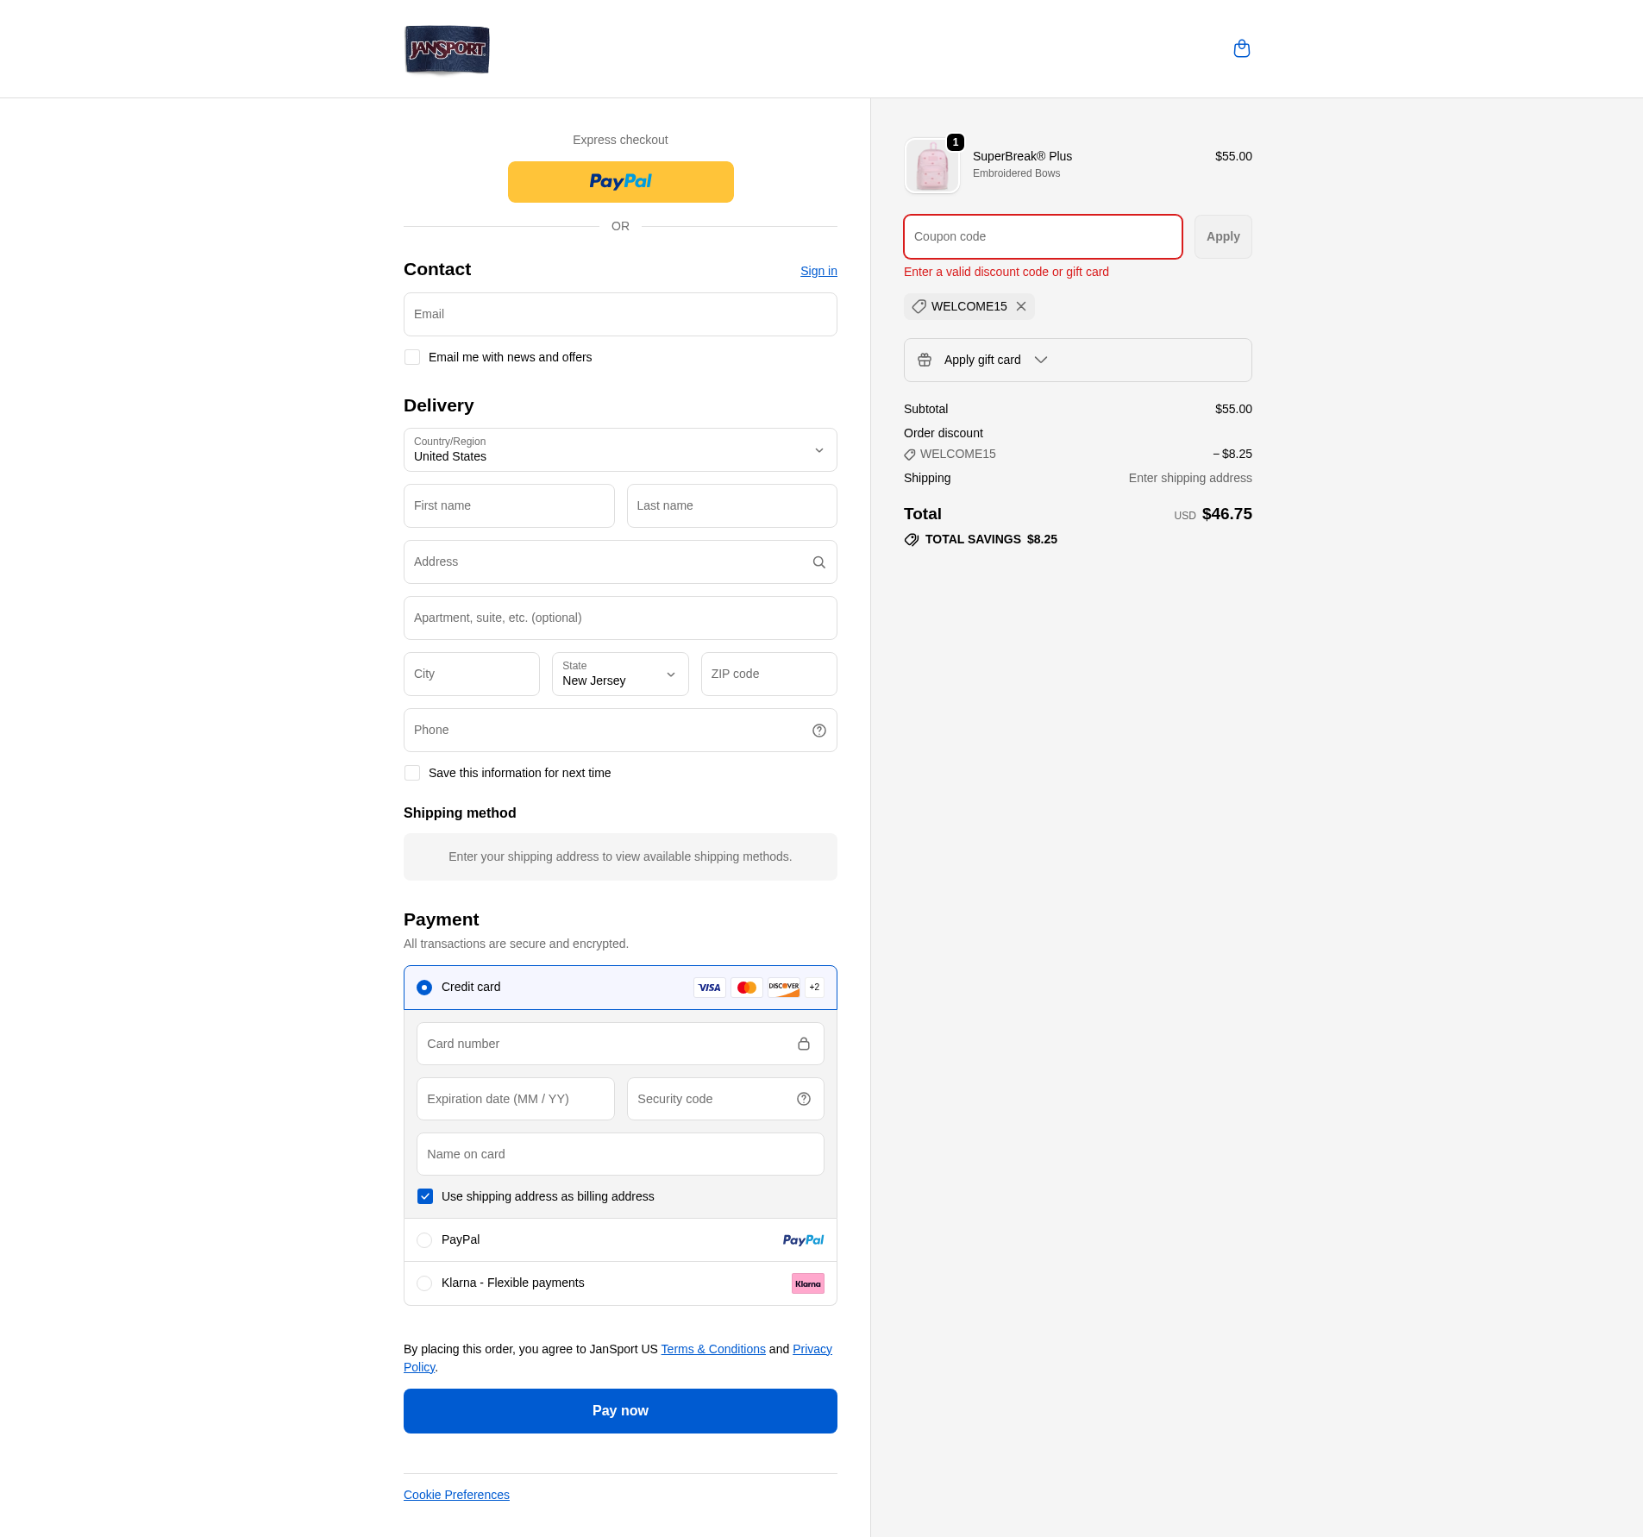Open the State dropdown showing New Jersey
Image resolution: width=1643 pixels, height=1537 pixels.
620,674
